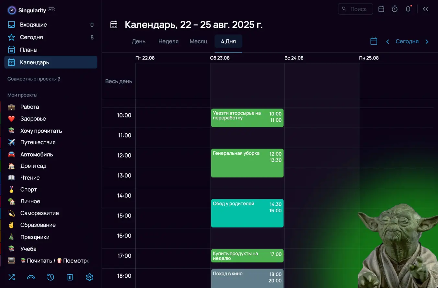Open task history via the clock icon

[51, 277]
